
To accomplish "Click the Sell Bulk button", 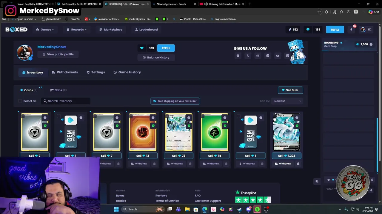I will (x=290, y=90).
